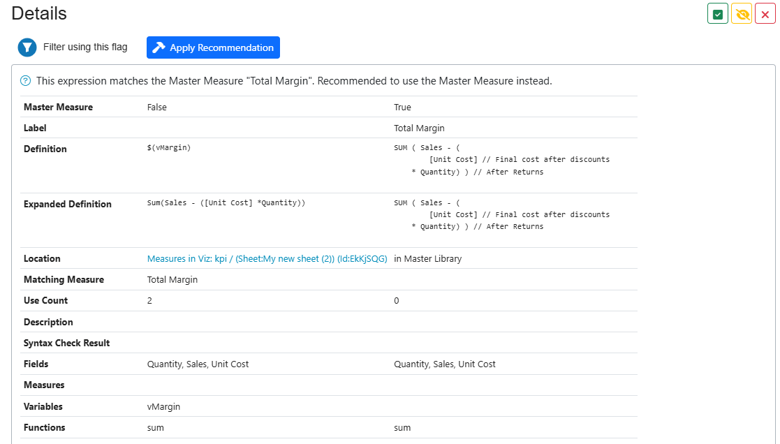Select Total Margin in the Matching Measure row
This screenshot has width=780, height=444.
click(172, 279)
